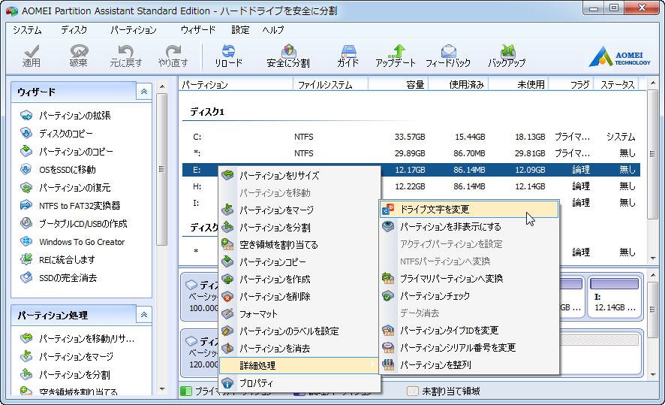665x405 pixels.
Task: Select パーティションチェック in submenu
Action: (469, 296)
